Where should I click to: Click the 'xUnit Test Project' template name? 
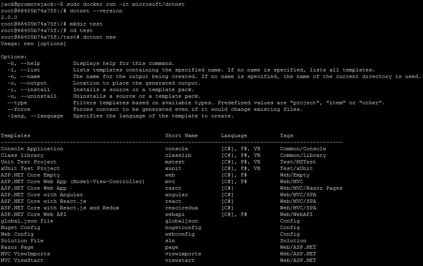(x=30, y=168)
